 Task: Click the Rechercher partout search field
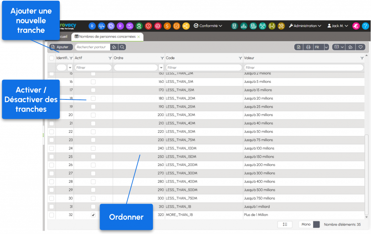[x=92, y=47]
